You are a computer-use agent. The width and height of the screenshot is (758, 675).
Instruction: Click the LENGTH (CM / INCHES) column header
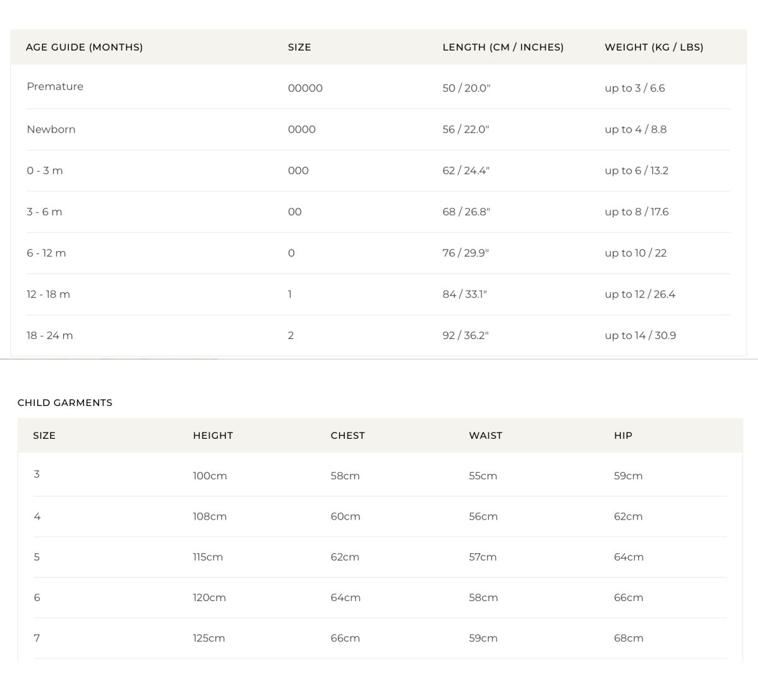point(503,47)
